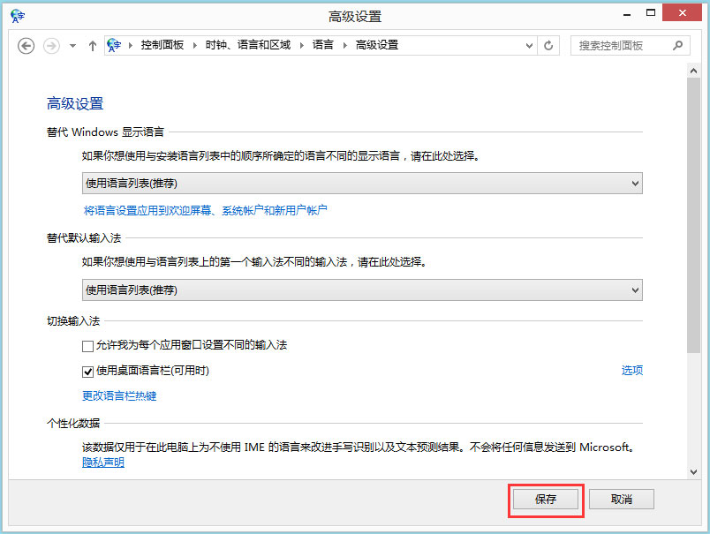Click the grayed forward navigation arrow
The image size is (710, 534).
click(50, 45)
